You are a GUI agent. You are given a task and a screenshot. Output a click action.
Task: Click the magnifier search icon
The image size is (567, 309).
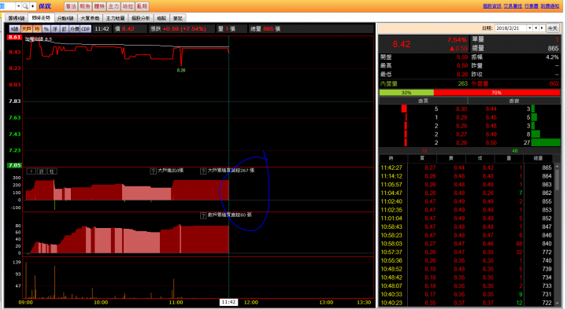[25, 6]
